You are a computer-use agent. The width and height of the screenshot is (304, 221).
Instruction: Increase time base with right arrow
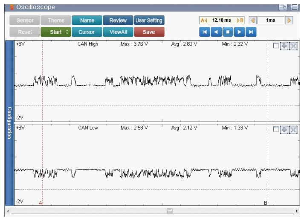coord(289,20)
